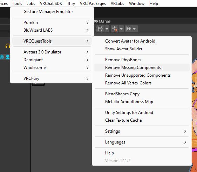
Task: Choose Unity Settings for Android
Action: (142, 113)
